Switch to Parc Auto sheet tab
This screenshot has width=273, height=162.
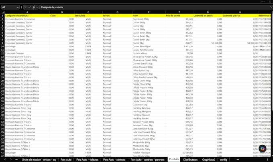66,160
